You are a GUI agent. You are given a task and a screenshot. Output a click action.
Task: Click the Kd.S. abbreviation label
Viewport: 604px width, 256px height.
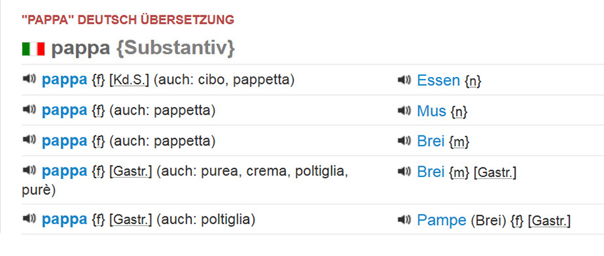(x=129, y=80)
